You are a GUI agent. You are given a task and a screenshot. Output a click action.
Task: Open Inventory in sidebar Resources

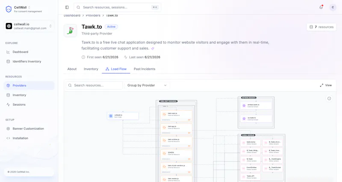tap(29, 95)
